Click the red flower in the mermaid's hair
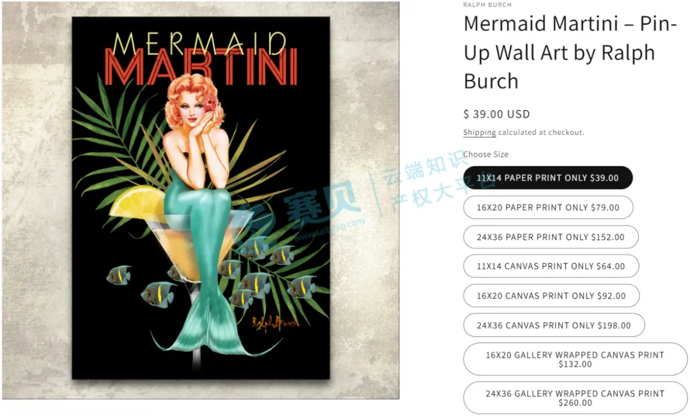 point(210,103)
